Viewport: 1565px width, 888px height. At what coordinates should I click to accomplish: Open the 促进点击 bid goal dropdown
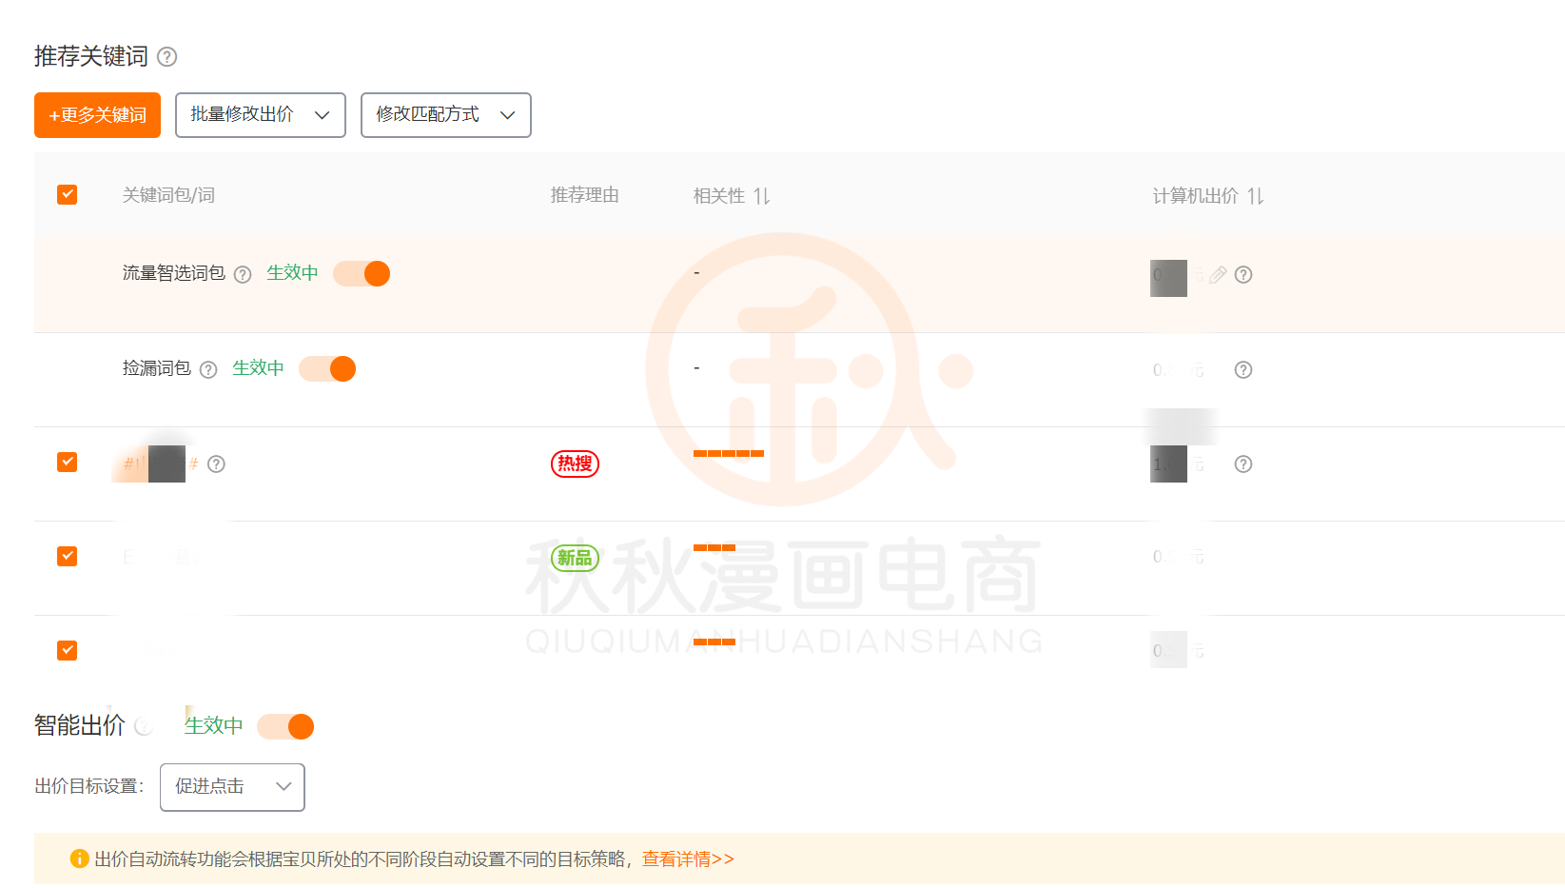(x=232, y=787)
